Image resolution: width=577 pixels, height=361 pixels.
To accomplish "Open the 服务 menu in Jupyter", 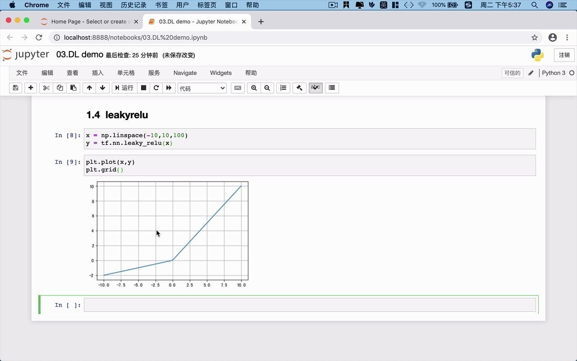I will (154, 73).
